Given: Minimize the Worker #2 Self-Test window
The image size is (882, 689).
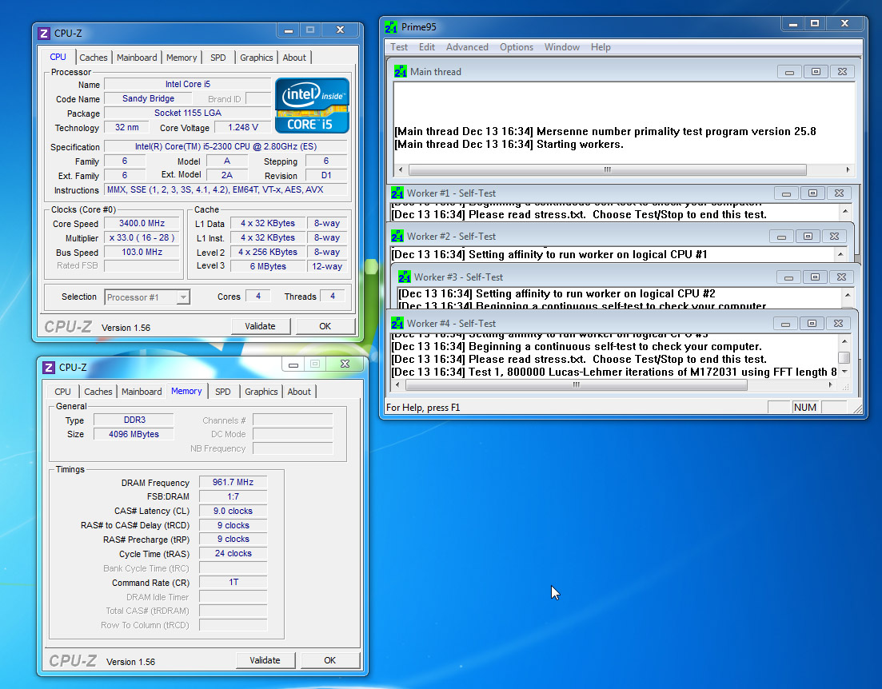Looking at the screenshot, I should [781, 237].
